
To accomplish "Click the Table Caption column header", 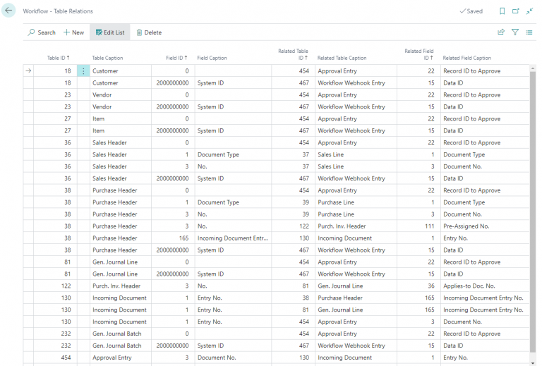I will click(107, 58).
